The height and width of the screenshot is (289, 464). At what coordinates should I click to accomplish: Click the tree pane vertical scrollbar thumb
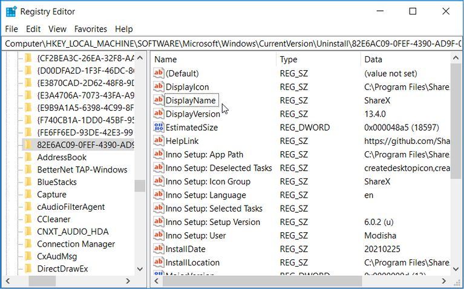[x=140, y=186]
